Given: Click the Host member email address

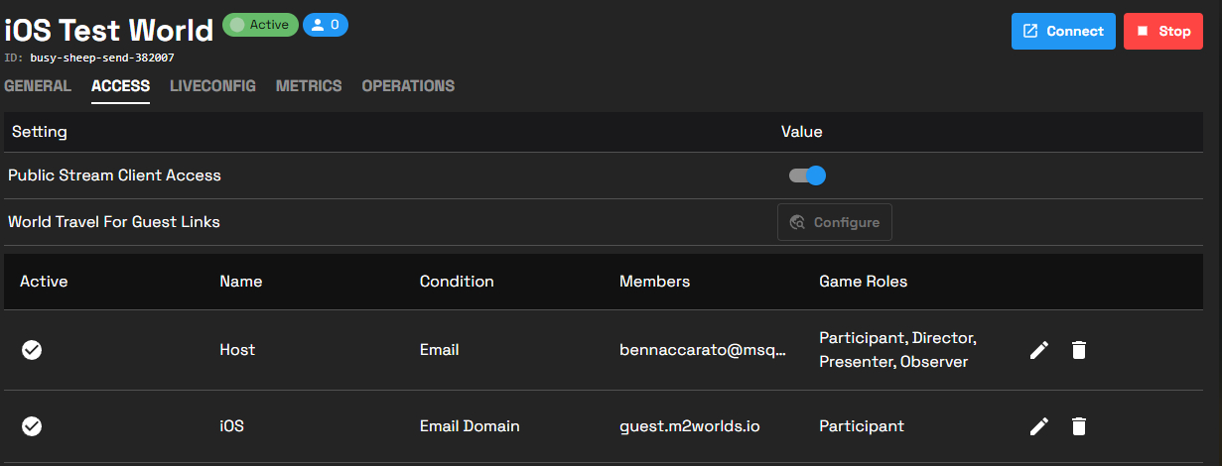Looking at the screenshot, I should point(703,350).
